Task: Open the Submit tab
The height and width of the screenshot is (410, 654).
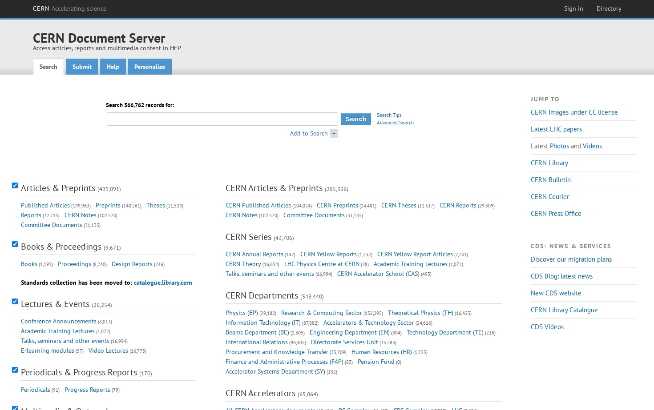Action: click(82, 67)
